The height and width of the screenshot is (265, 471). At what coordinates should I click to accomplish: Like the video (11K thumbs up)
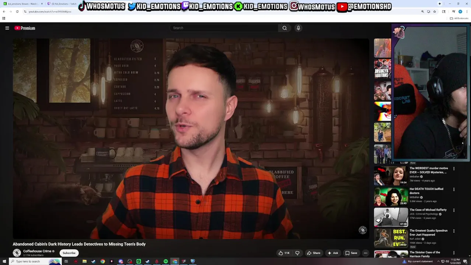click(x=284, y=253)
